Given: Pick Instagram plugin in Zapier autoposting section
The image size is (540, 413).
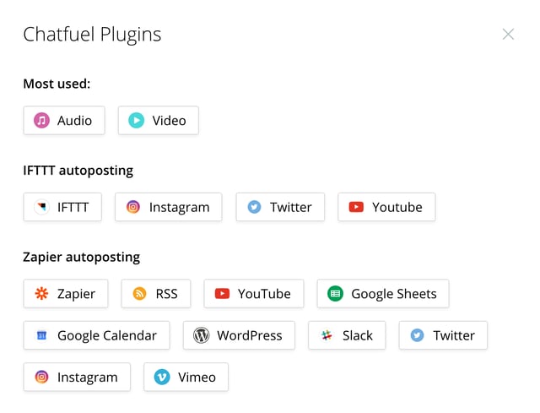Looking at the screenshot, I should point(77,378).
